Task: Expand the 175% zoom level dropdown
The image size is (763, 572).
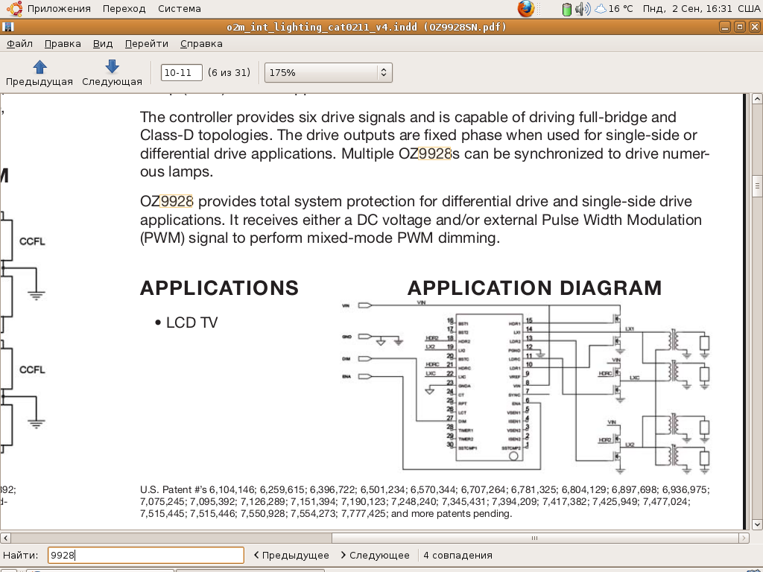Action: (x=384, y=72)
